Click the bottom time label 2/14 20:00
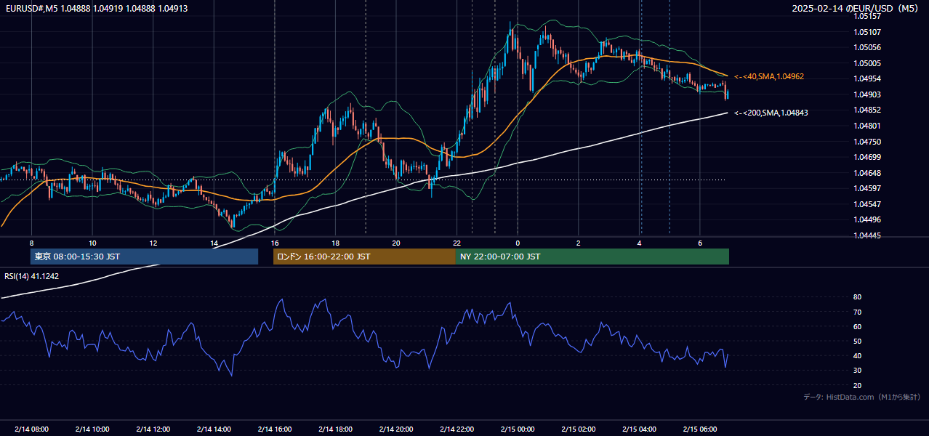The width and height of the screenshot is (929, 436). pyautogui.click(x=396, y=429)
